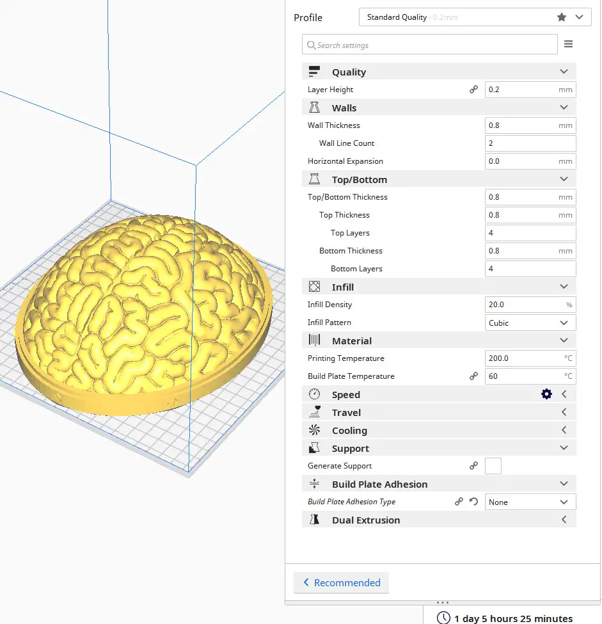Viewport: 602px width, 624px height.
Task: Open the Adhesion Type None dropdown
Action: 530,502
